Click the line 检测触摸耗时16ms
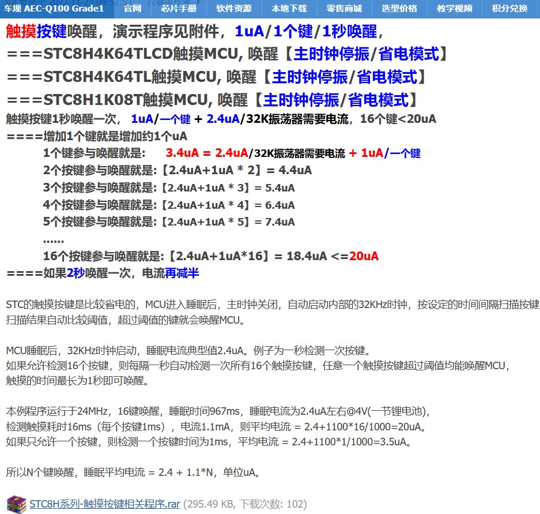Image resolution: width=540 pixels, height=514 pixels. [x=217, y=427]
